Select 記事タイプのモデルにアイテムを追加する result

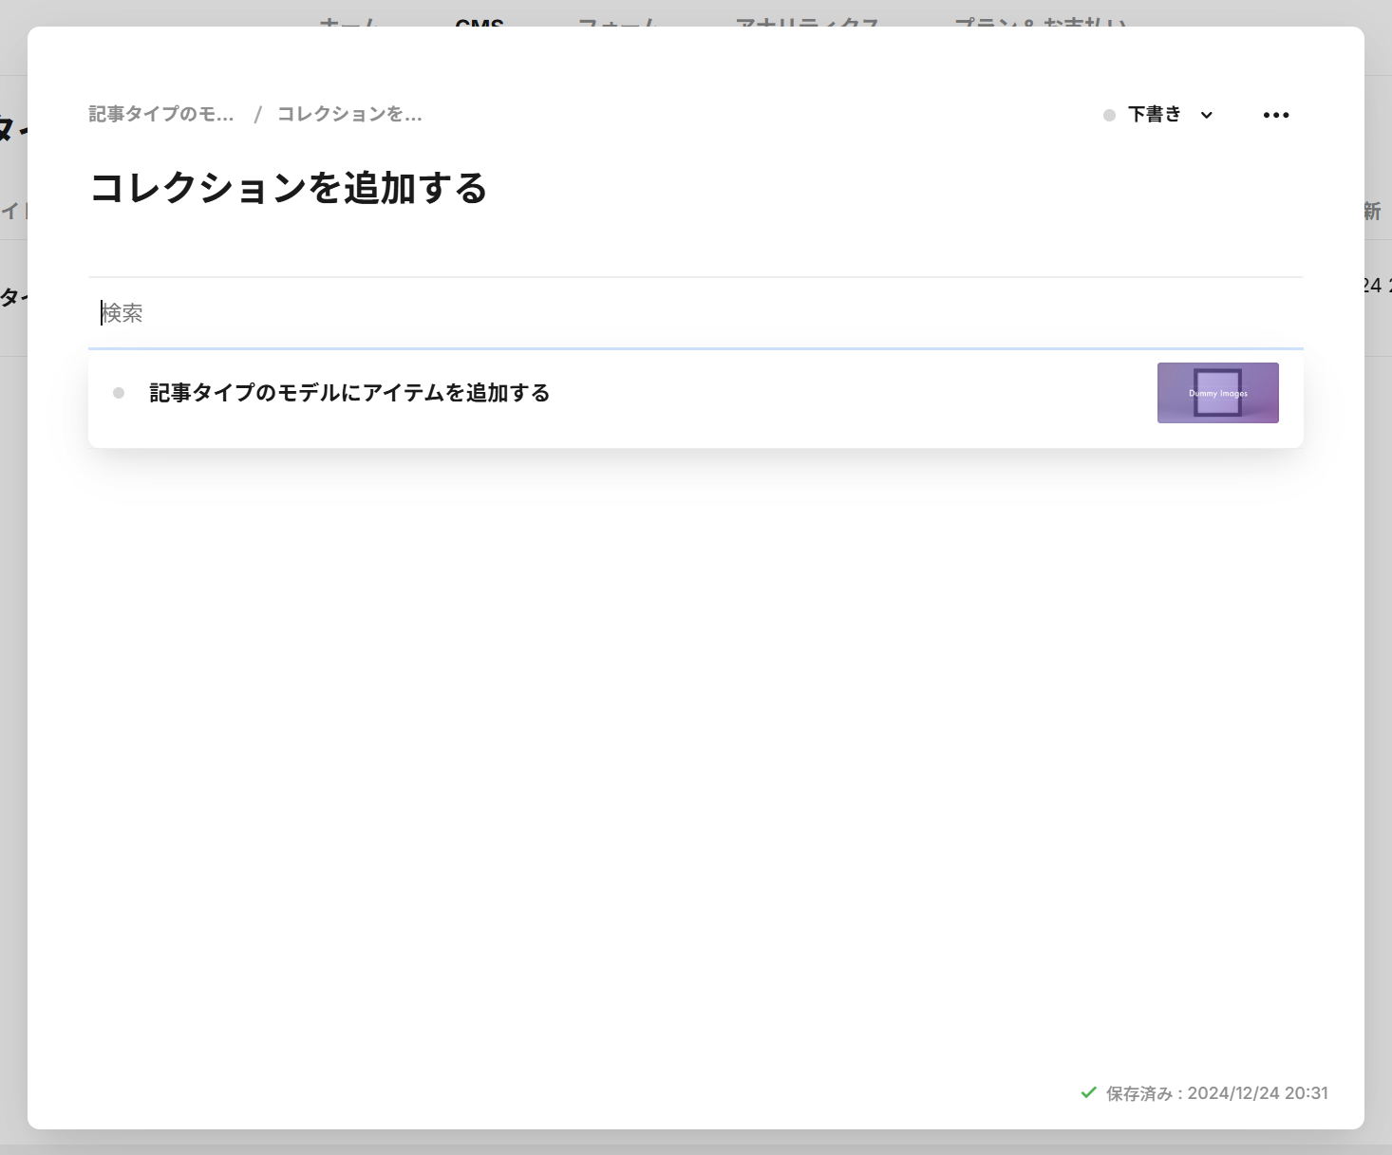coord(696,393)
